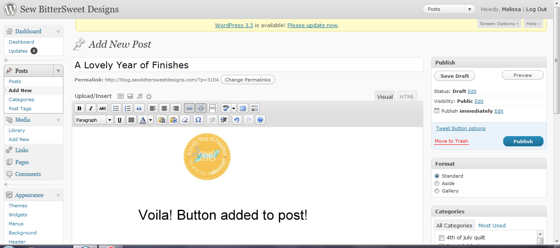The image size is (560, 248).
Task: Click the Publish button
Action: (x=523, y=141)
